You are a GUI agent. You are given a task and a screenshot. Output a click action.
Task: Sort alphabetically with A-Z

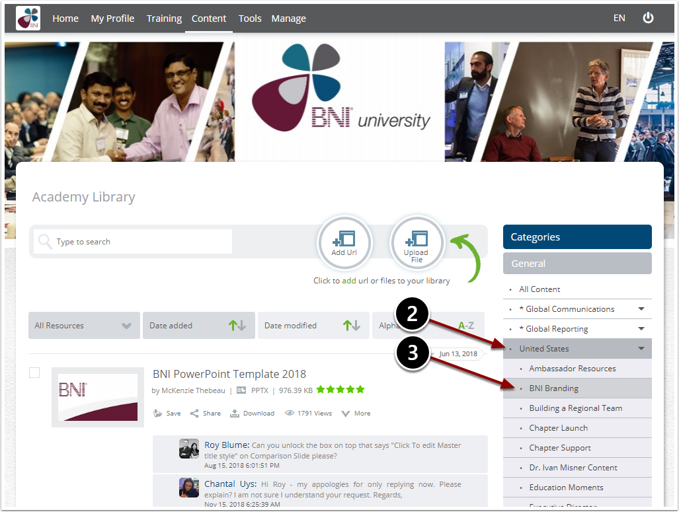point(466,326)
